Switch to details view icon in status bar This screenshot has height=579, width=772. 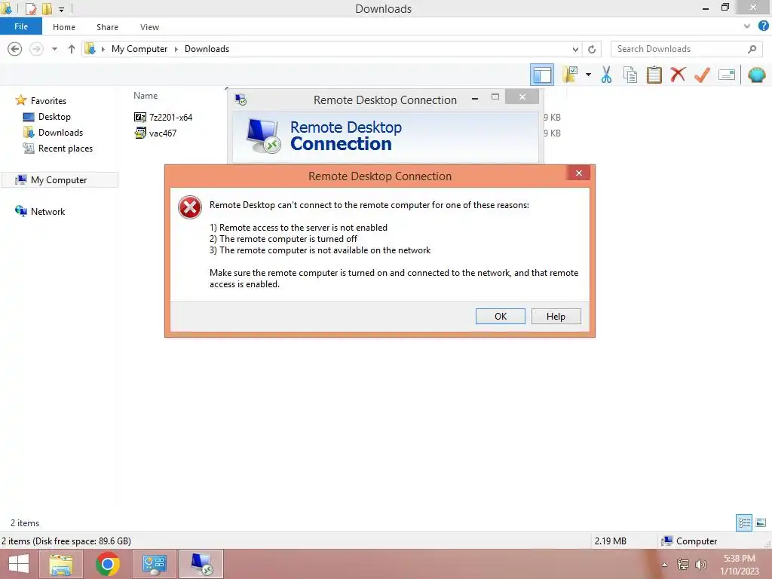pos(744,522)
